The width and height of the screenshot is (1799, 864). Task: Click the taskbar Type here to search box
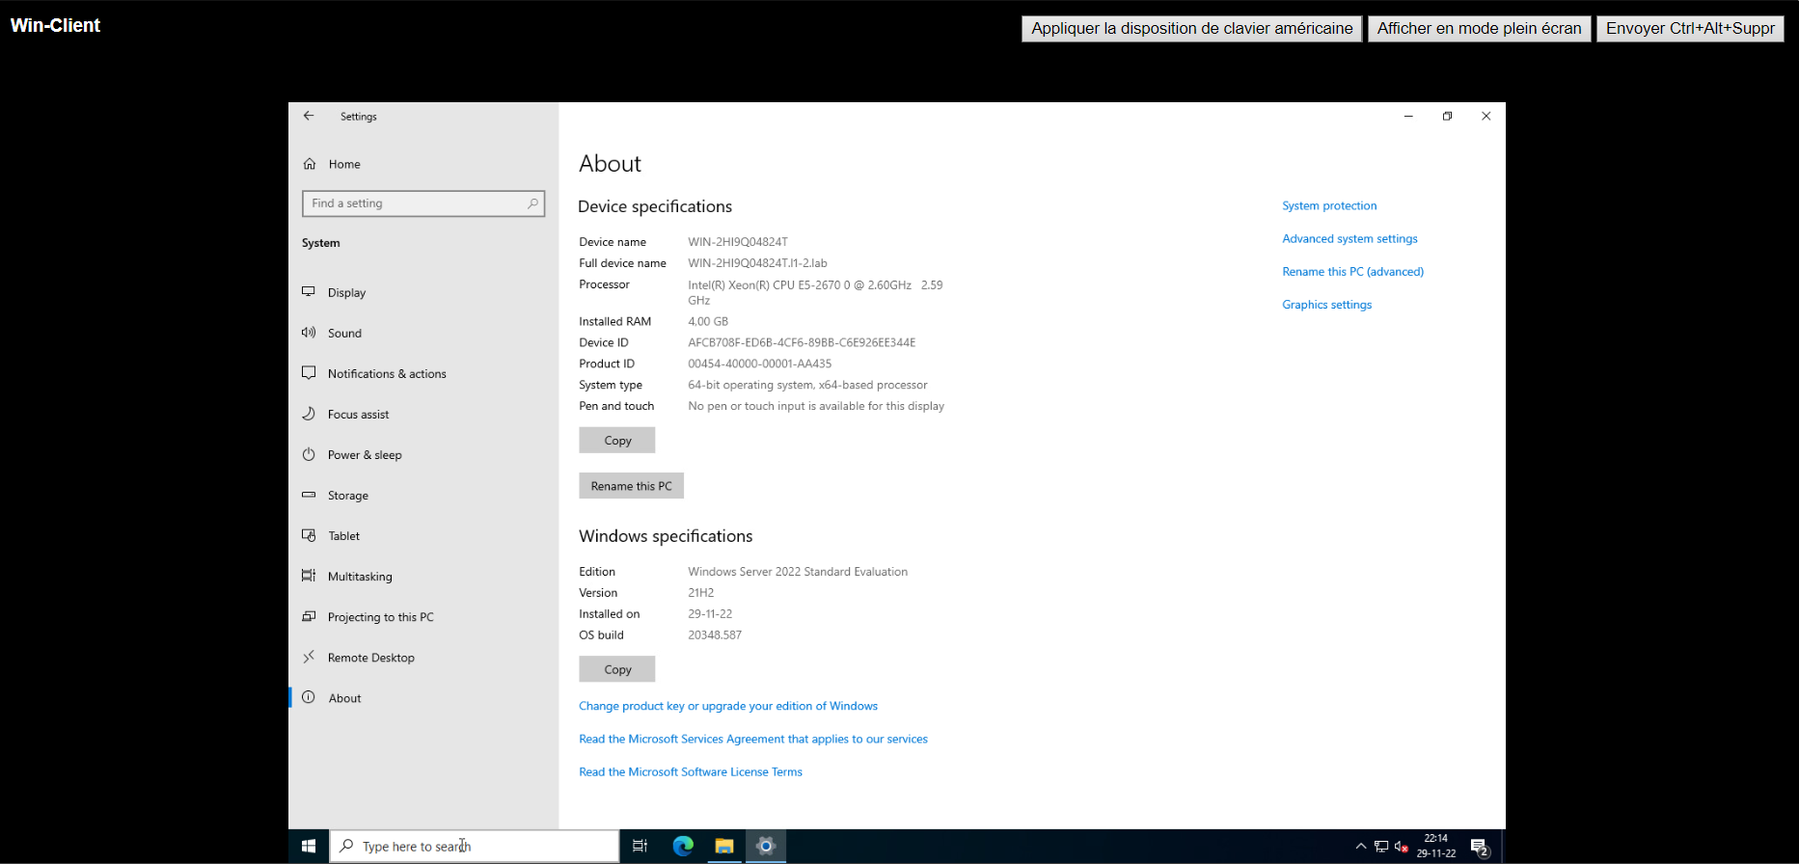tap(475, 846)
